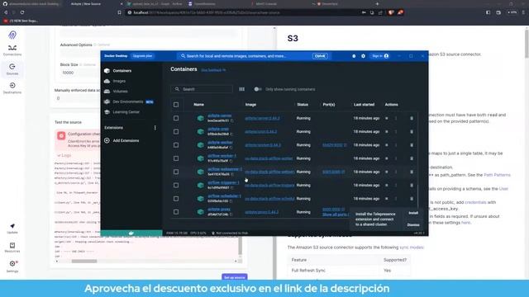Open Airbyte Settings in left sidebar
The image size is (529, 297).
coord(12,266)
